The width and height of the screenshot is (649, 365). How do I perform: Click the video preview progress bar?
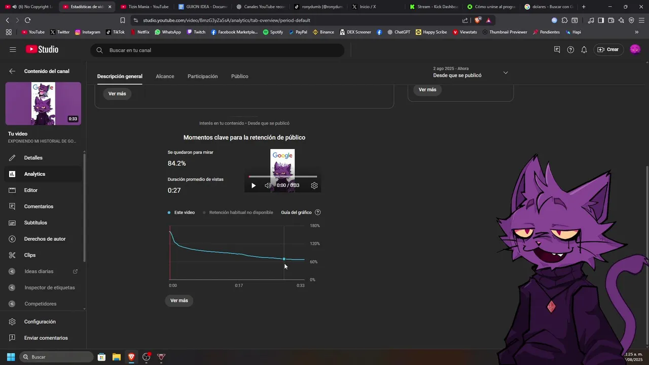point(283,176)
